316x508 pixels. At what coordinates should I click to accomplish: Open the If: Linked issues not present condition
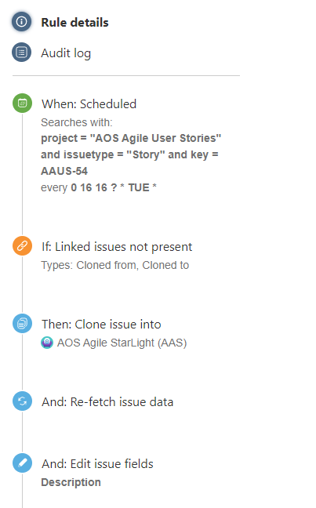point(117,247)
